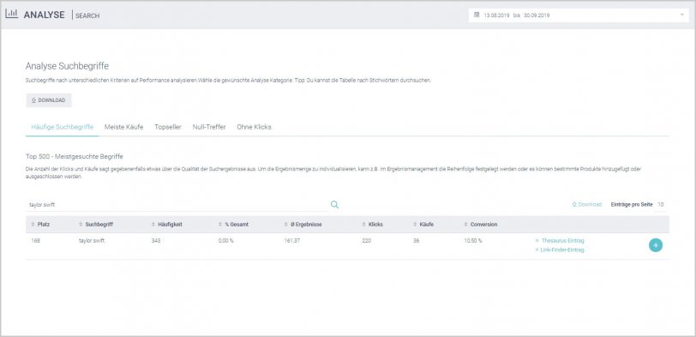The width and height of the screenshot is (696, 337).
Task: Click the taylor swift search field
Action: point(177,205)
